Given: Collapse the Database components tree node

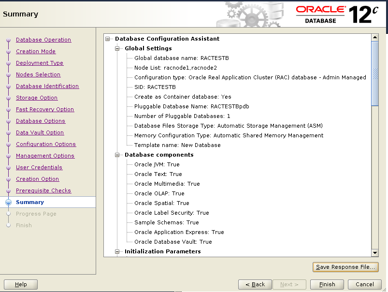Looking at the screenshot, I should pos(117,155).
